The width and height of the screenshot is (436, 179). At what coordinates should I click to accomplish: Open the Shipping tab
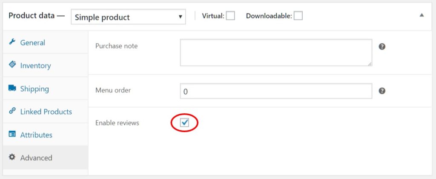pyautogui.click(x=45, y=89)
